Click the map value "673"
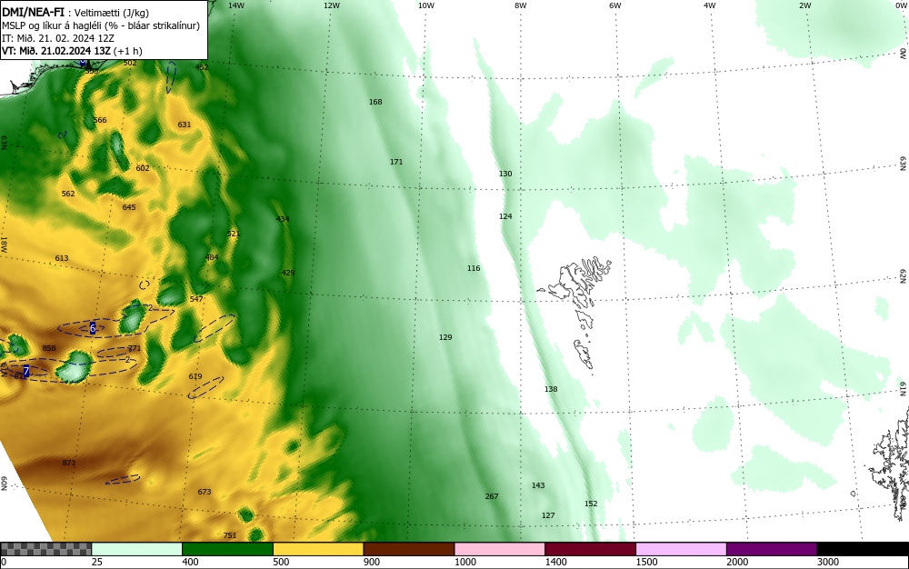Viewport: 909px width, 569px height. click(204, 492)
